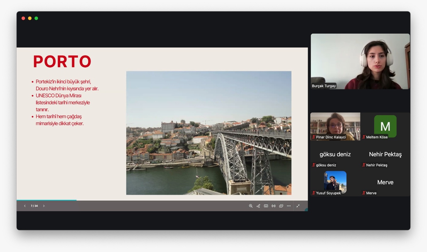Click the Porto bridge photo on slide
The height and width of the screenshot is (252, 427).
[x=209, y=133]
